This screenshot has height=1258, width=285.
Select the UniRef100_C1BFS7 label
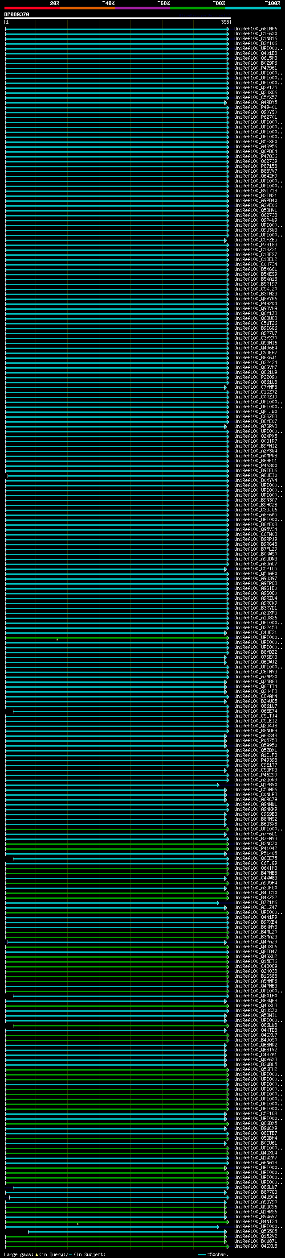tap(255, 254)
